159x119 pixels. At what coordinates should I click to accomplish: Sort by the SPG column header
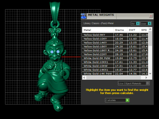144,30
